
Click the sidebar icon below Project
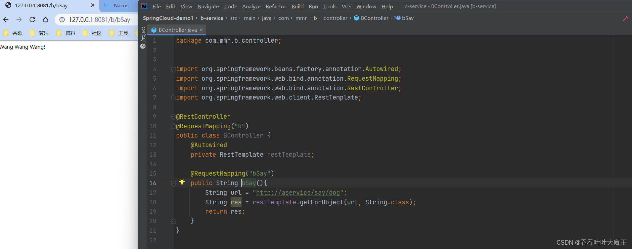tap(143, 46)
